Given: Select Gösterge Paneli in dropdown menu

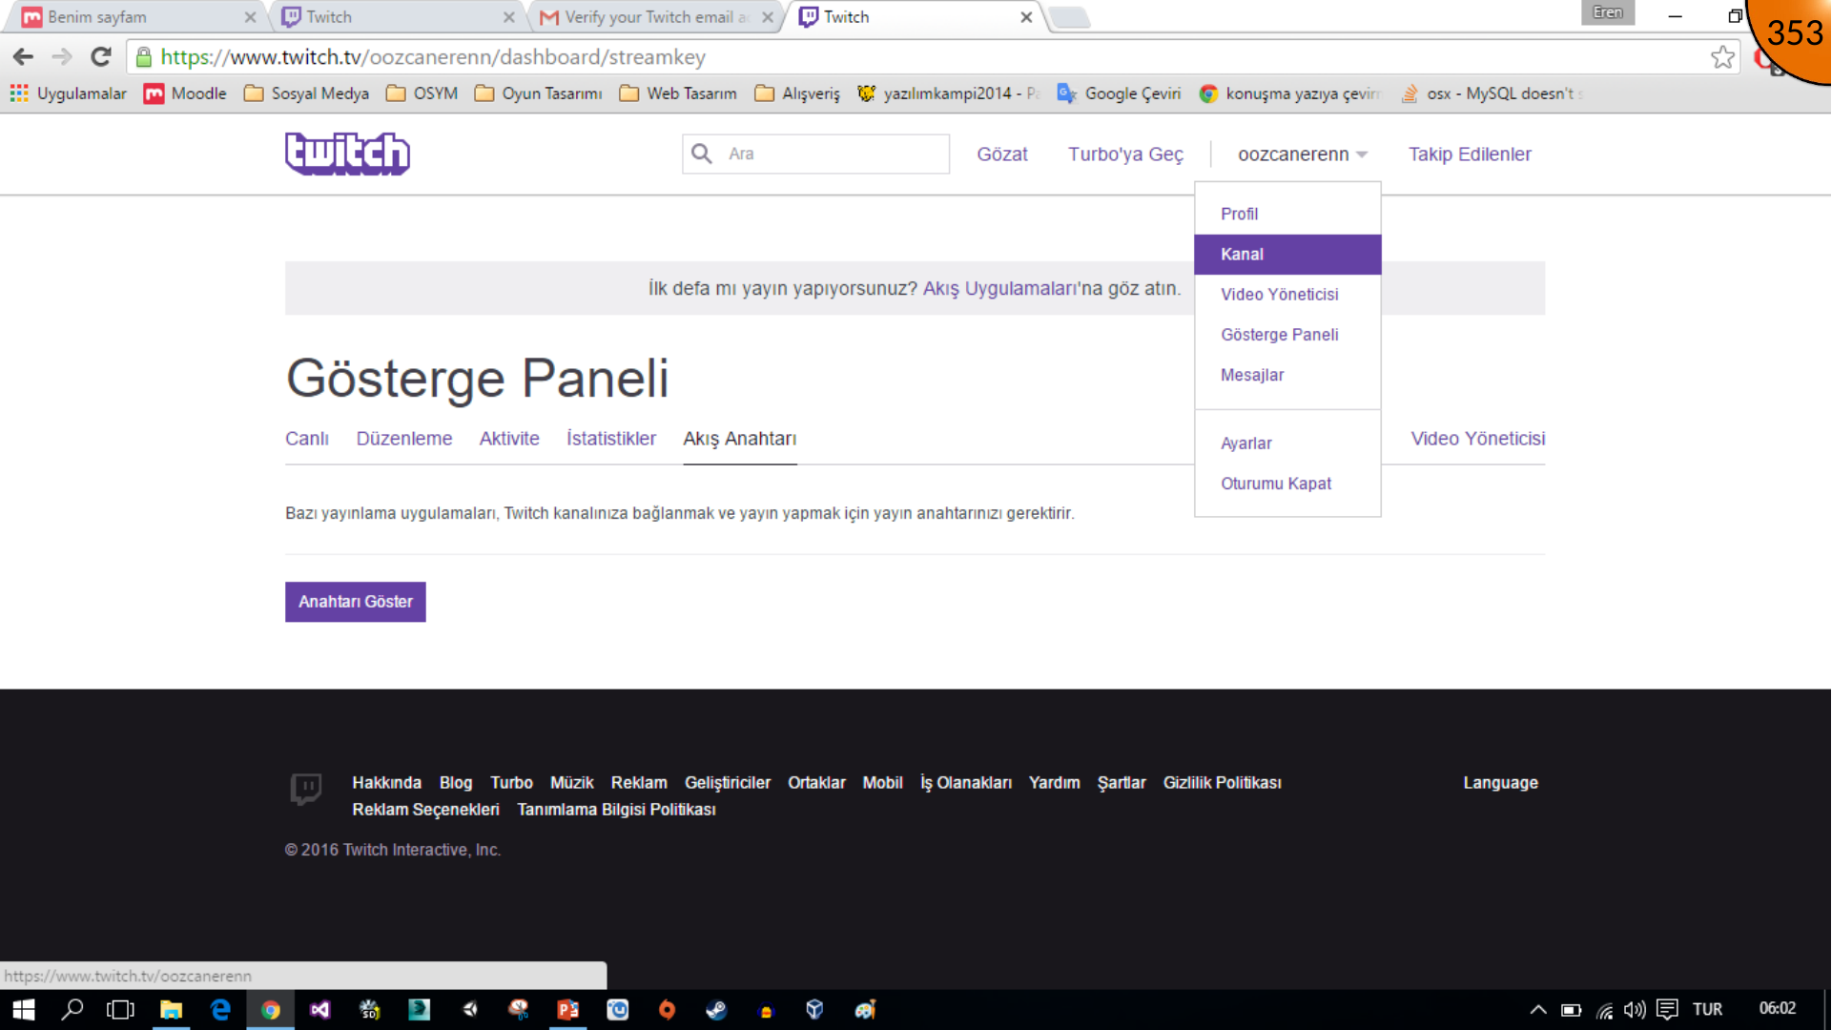Looking at the screenshot, I should coord(1287,335).
